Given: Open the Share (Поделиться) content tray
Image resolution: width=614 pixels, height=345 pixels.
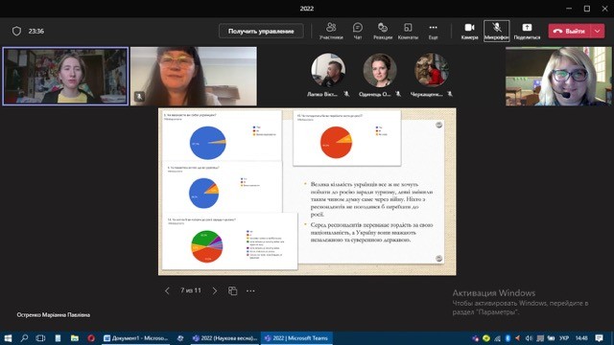Looking at the screenshot, I should pyautogui.click(x=527, y=31).
